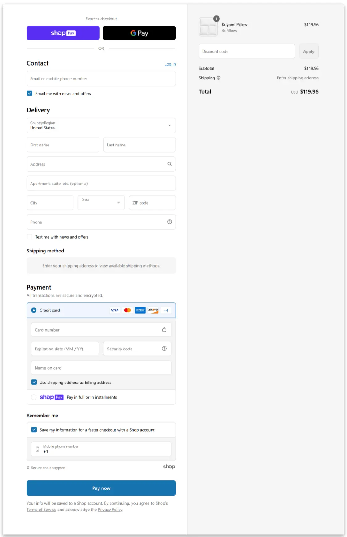Click the Visa card logo

[x=115, y=310]
